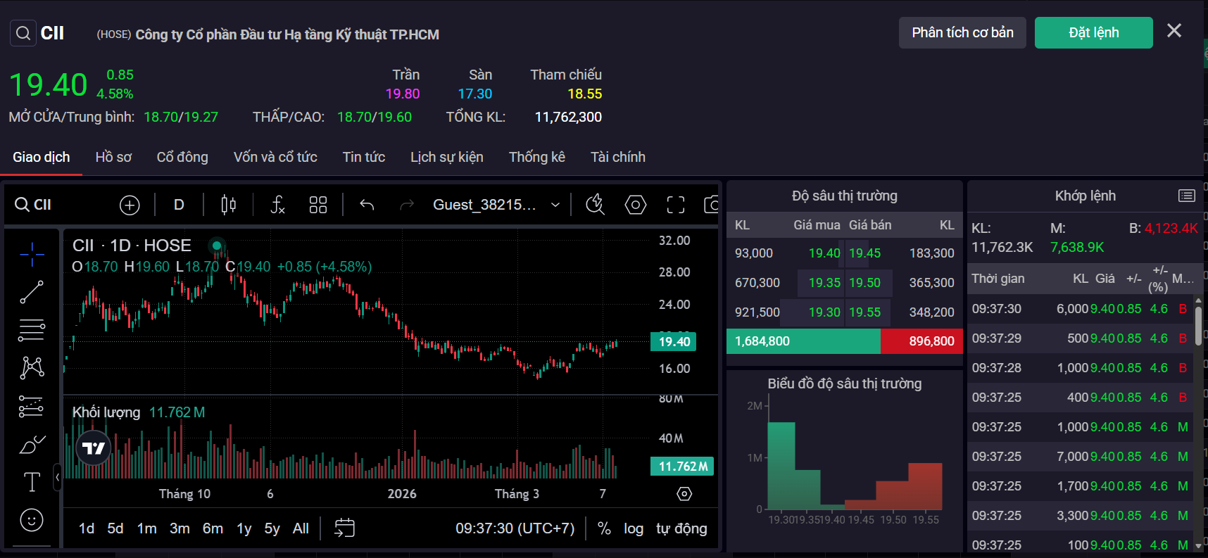Click the chart settings hexagon icon
This screenshot has width=1208, height=558.
tap(635, 205)
